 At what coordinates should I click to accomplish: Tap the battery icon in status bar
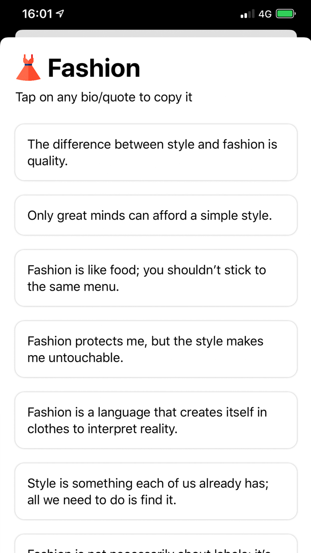click(x=284, y=13)
